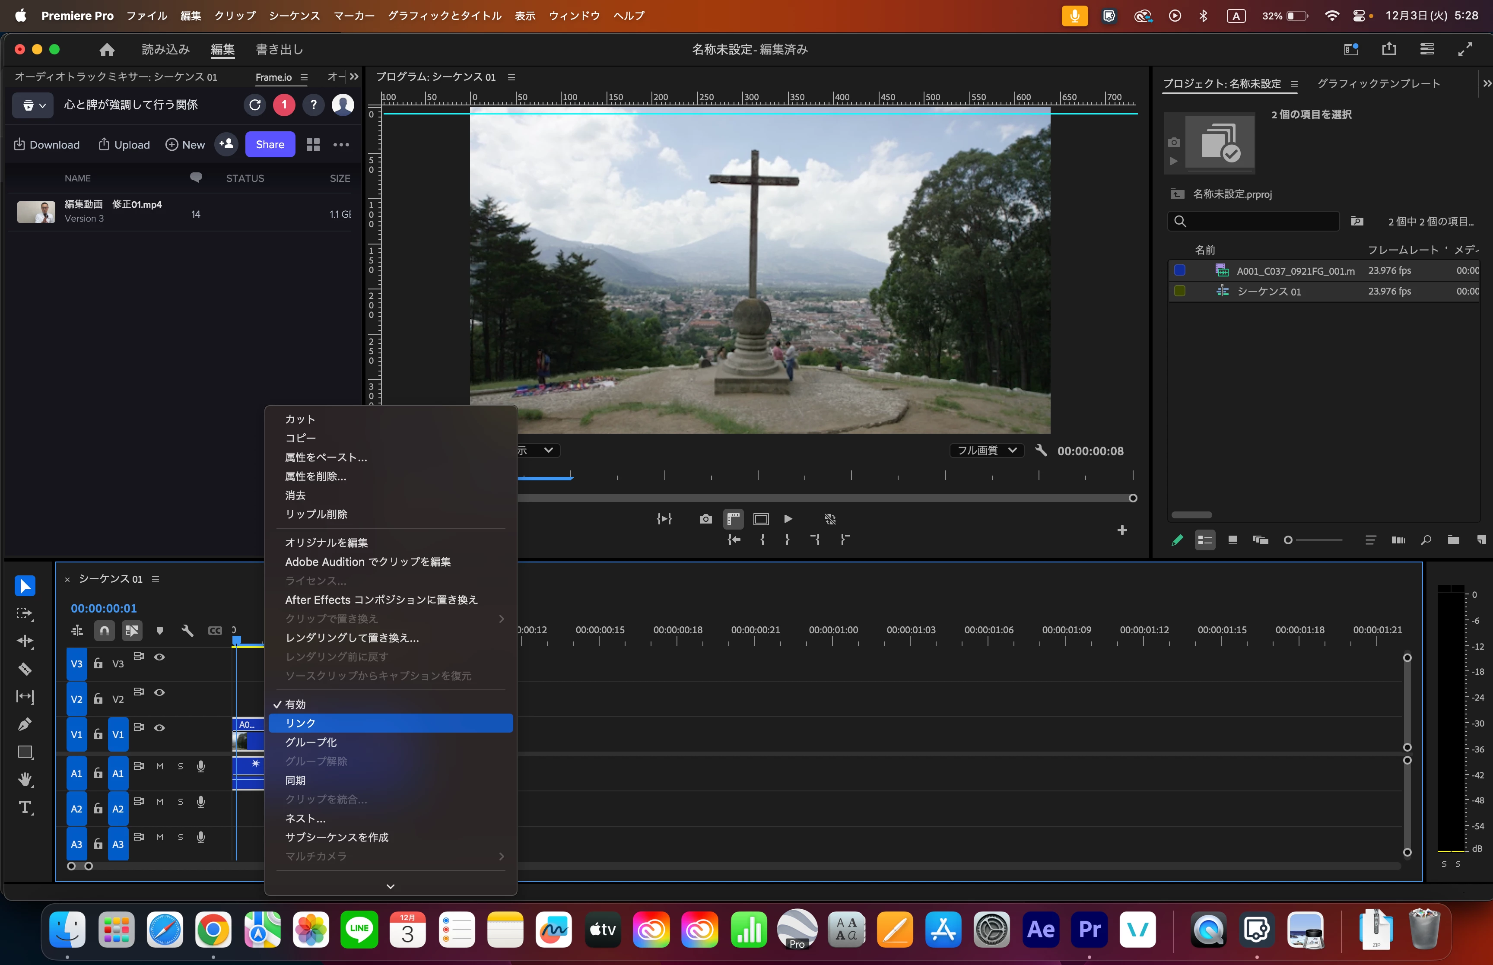Open the Frame.io project dropdown
The width and height of the screenshot is (1493, 965).
coord(33,105)
